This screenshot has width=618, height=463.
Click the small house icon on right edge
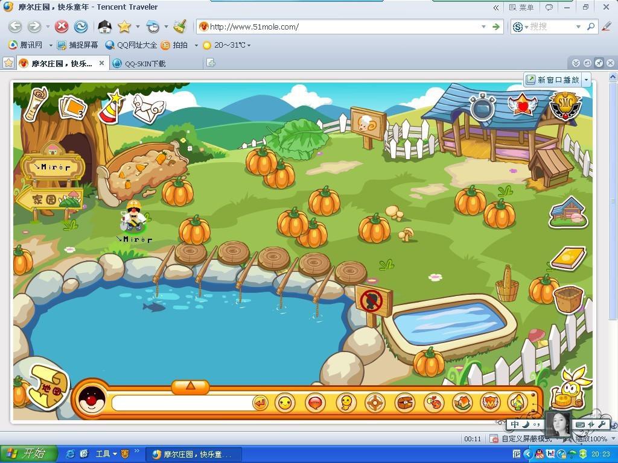click(568, 213)
